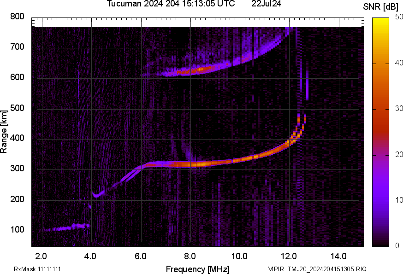
Task: Click range axis tick 300
Action: pyautogui.click(x=17, y=169)
